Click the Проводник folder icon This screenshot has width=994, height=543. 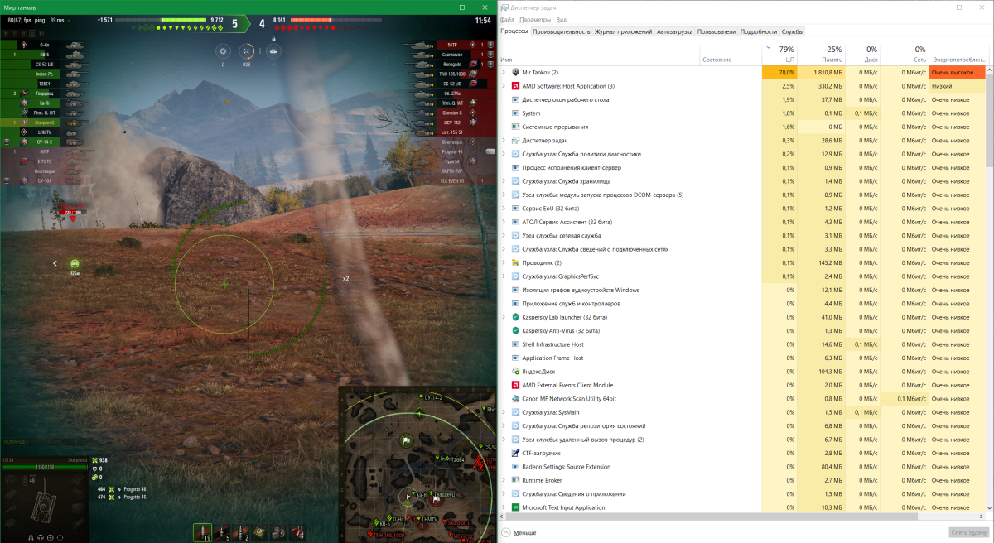coord(515,262)
